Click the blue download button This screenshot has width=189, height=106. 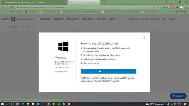coord(108,71)
